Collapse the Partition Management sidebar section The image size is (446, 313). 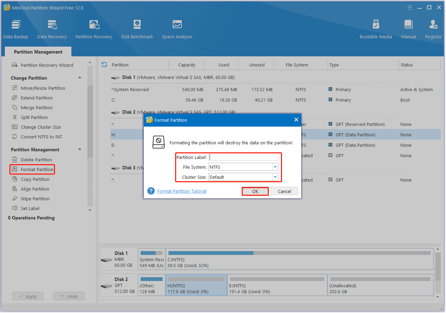(80, 150)
